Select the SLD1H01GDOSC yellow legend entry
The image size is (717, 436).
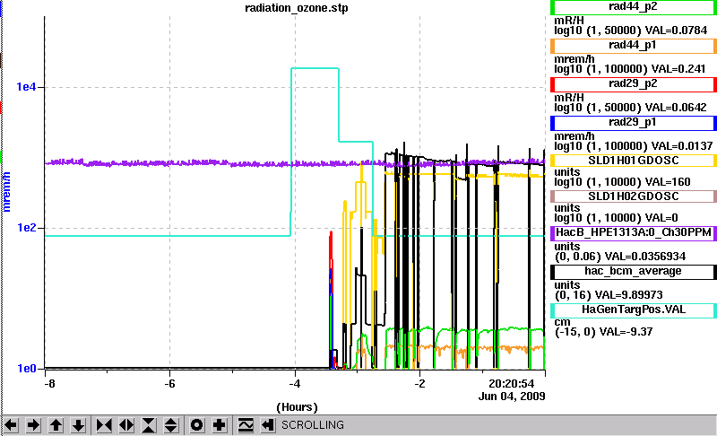point(634,161)
